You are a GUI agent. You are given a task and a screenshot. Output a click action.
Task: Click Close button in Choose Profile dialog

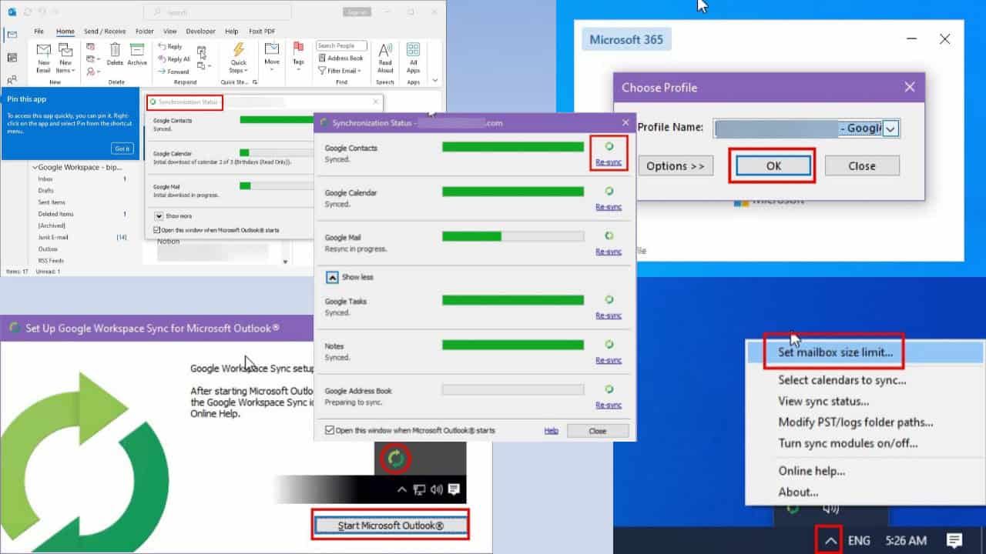pyautogui.click(x=862, y=165)
